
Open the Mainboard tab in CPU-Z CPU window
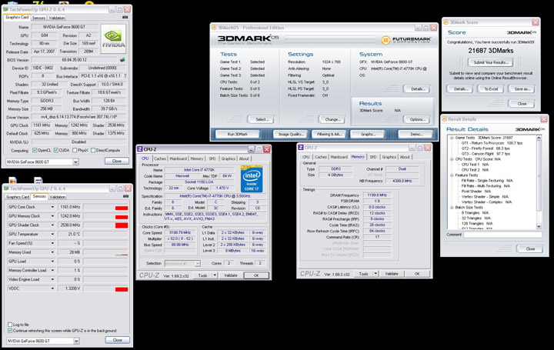[178, 158]
